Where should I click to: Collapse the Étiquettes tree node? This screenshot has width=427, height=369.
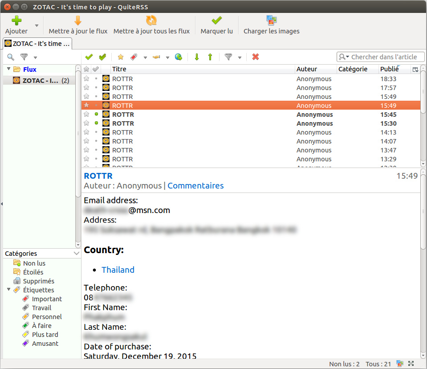pos(9,290)
